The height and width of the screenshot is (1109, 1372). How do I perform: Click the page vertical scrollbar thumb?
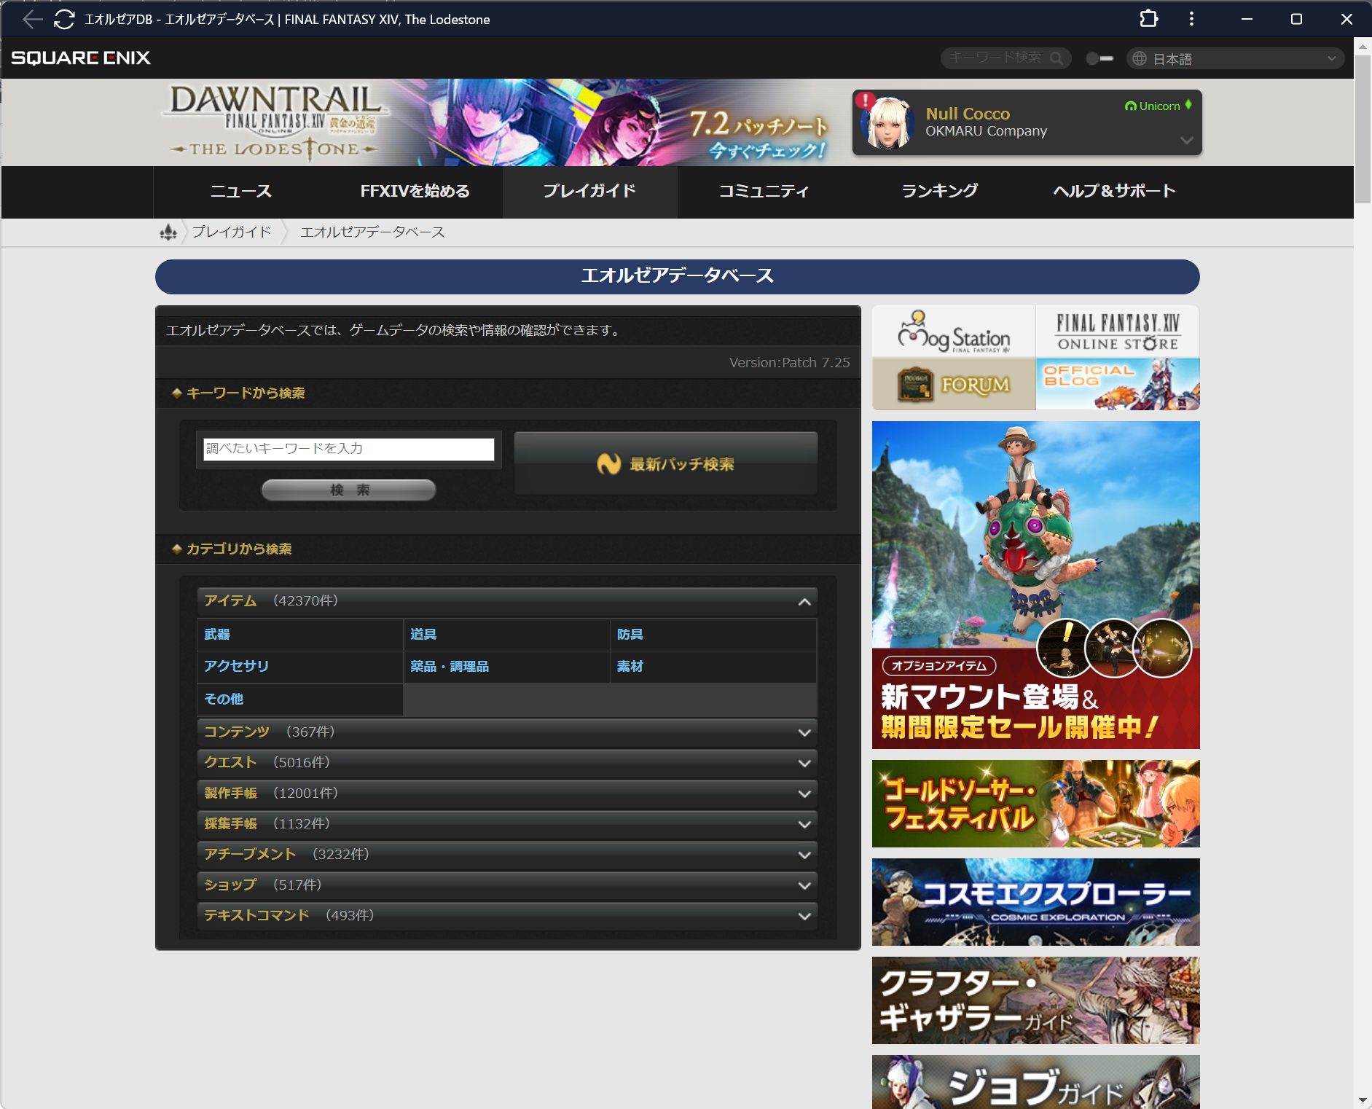[1363, 129]
